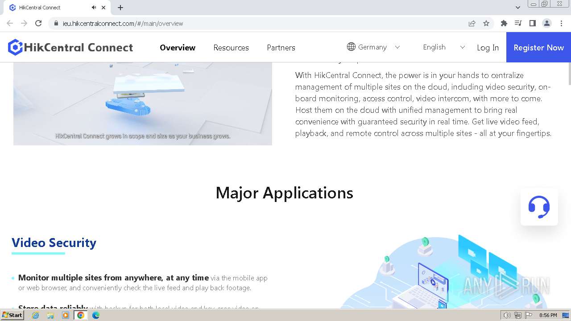Image resolution: width=571 pixels, height=321 pixels.
Task: Go forward to the next page
Action: click(x=24, y=23)
